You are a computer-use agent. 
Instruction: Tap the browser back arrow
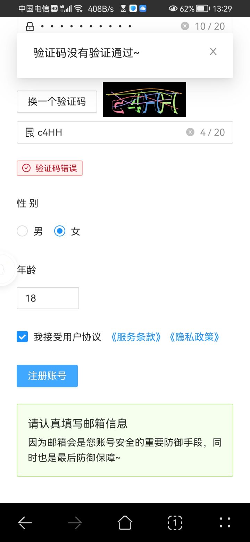click(x=25, y=522)
